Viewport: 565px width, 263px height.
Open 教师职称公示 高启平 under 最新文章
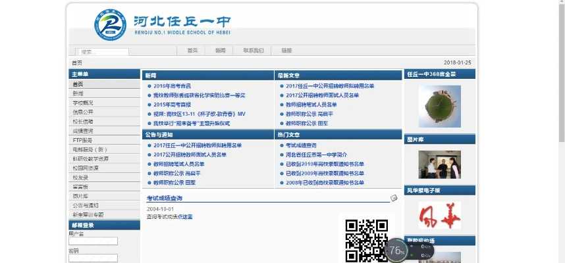[309, 114]
